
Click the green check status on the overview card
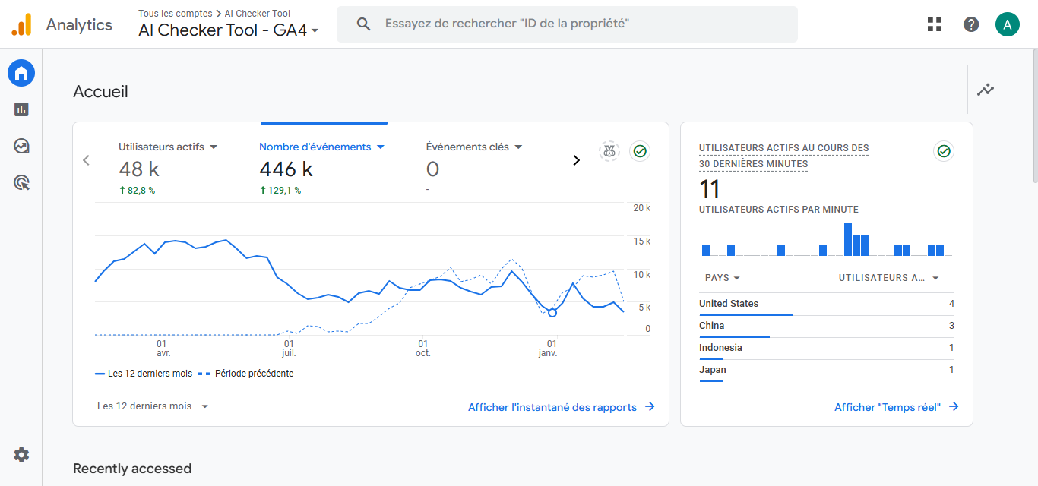[x=640, y=151]
